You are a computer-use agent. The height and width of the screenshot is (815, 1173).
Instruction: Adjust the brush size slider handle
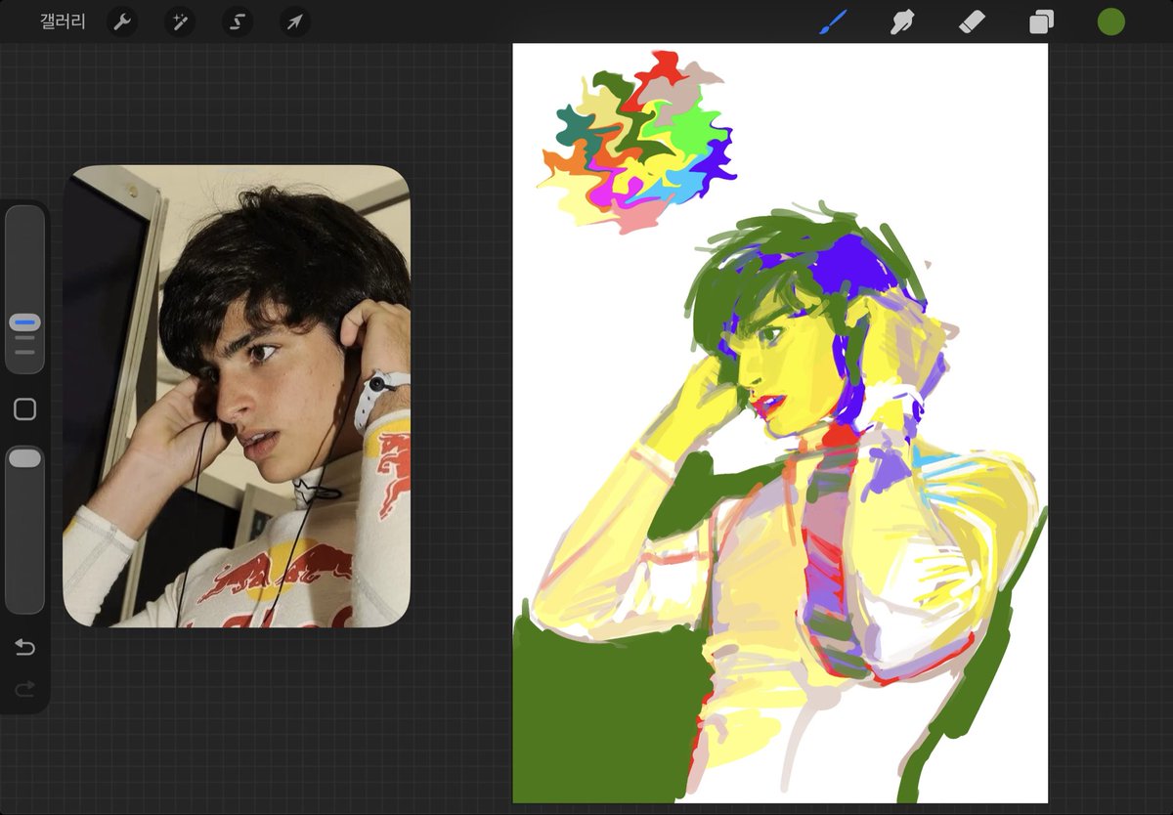(25, 322)
